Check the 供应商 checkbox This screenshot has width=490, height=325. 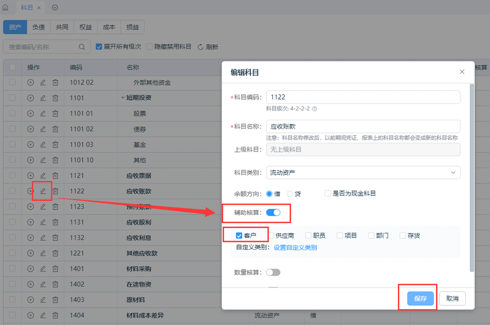point(271,236)
